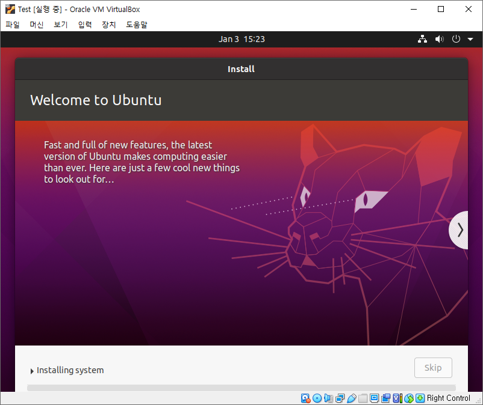
Task: Click the Welcome to Ubuntu heading
Action: (96, 100)
